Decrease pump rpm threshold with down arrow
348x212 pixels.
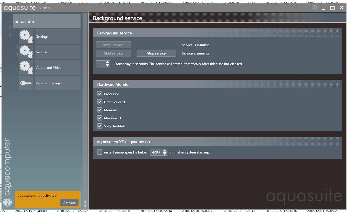click(165, 154)
